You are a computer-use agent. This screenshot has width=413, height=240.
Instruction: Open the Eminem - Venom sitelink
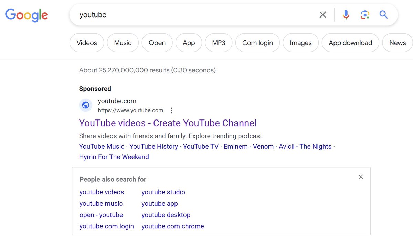(248, 146)
